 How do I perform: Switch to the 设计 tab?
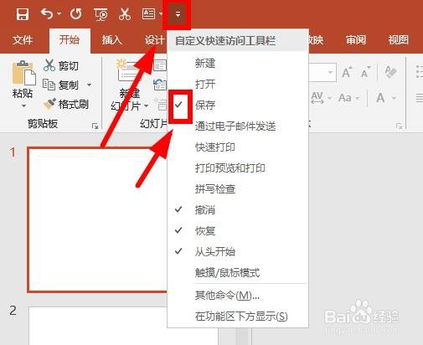click(x=154, y=40)
